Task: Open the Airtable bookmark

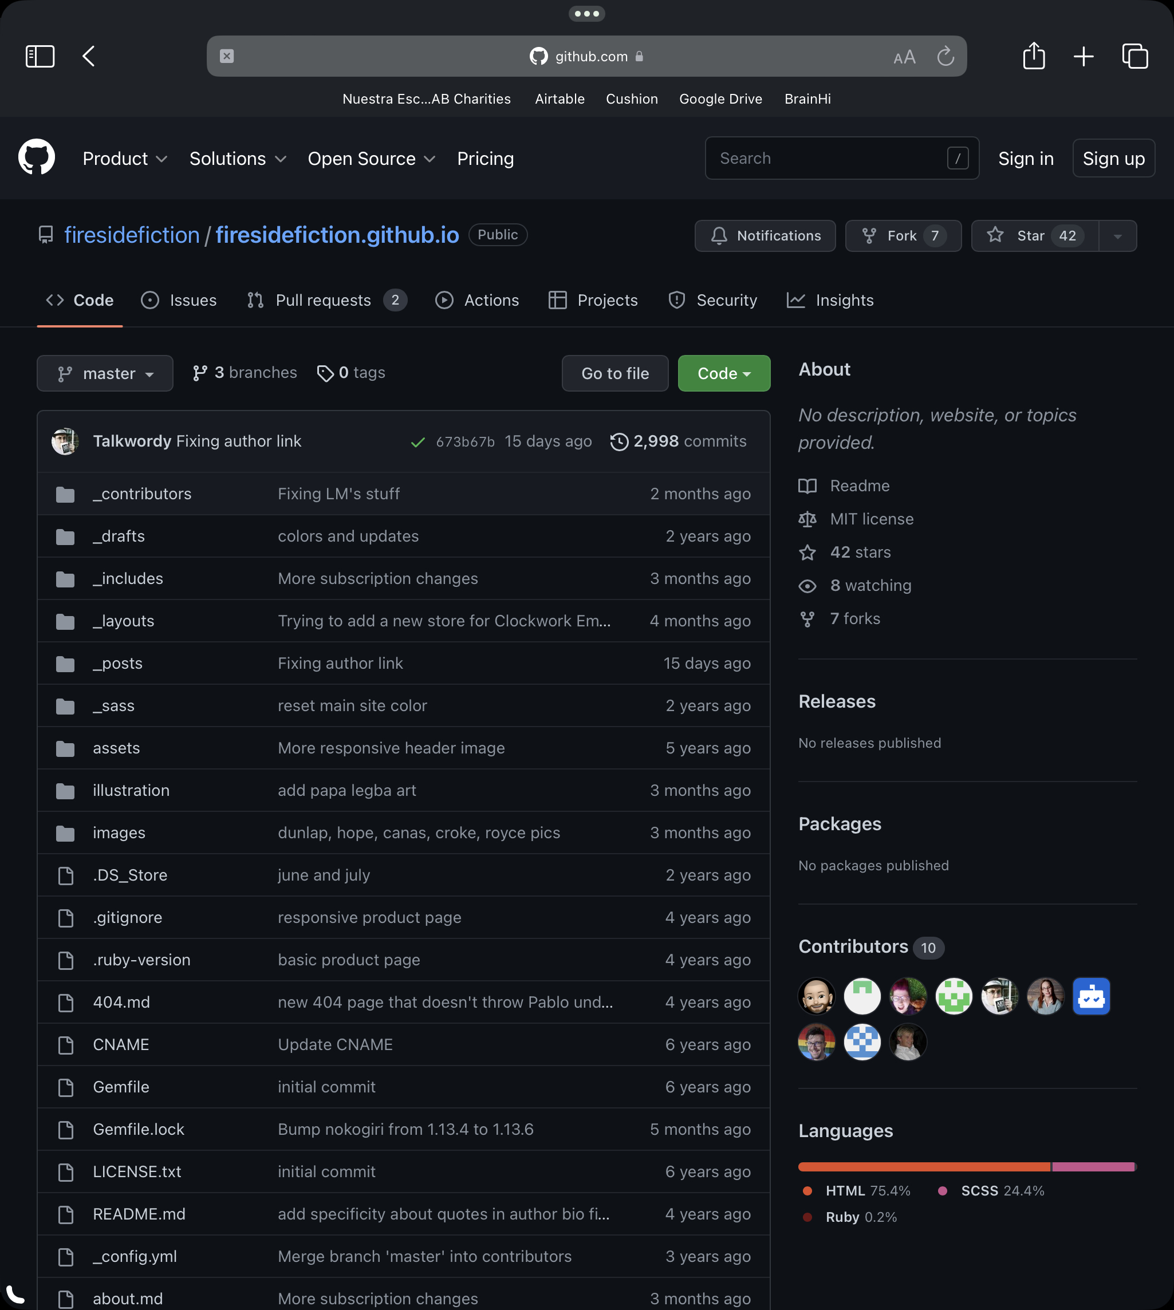Action: 560,99
